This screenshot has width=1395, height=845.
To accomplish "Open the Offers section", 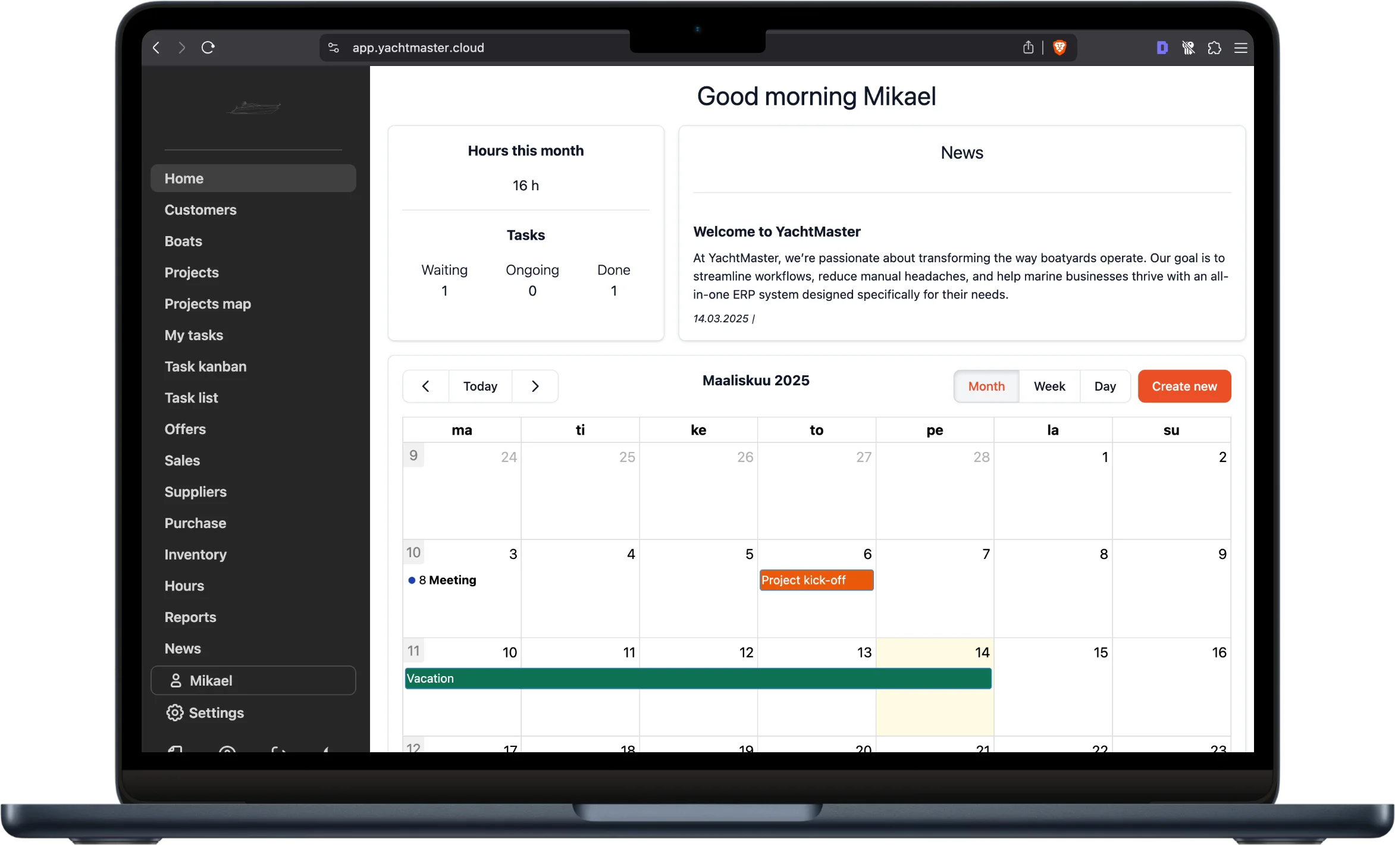I will point(186,429).
